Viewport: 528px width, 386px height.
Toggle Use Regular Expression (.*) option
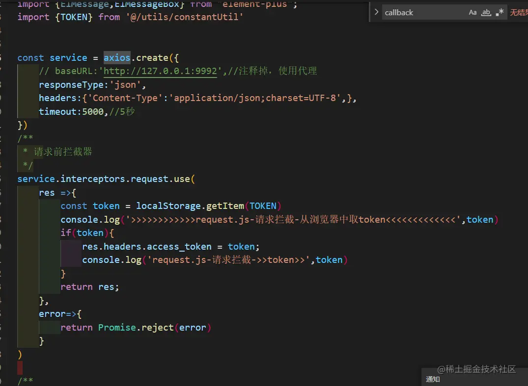pyautogui.click(x=500, y=12)
